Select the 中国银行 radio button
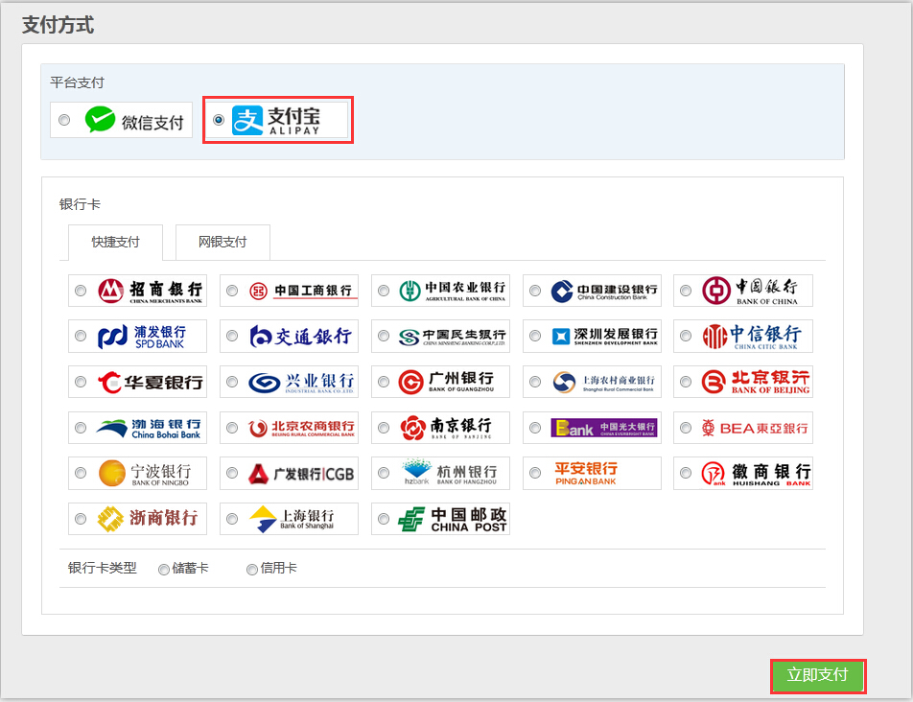 [x=686, y=291]
